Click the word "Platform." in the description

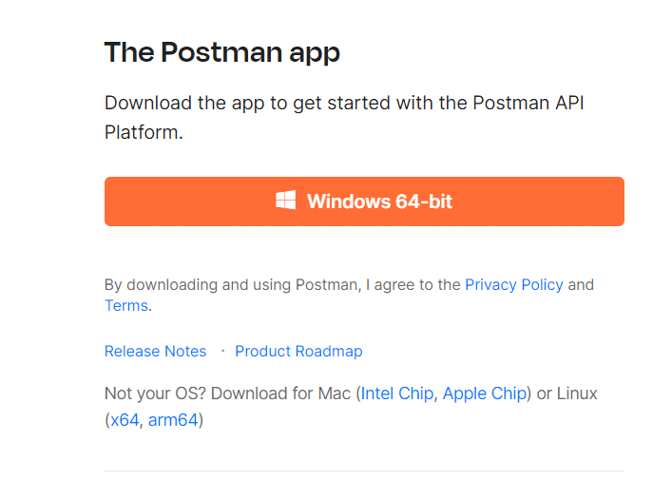(x=143, y=132)
